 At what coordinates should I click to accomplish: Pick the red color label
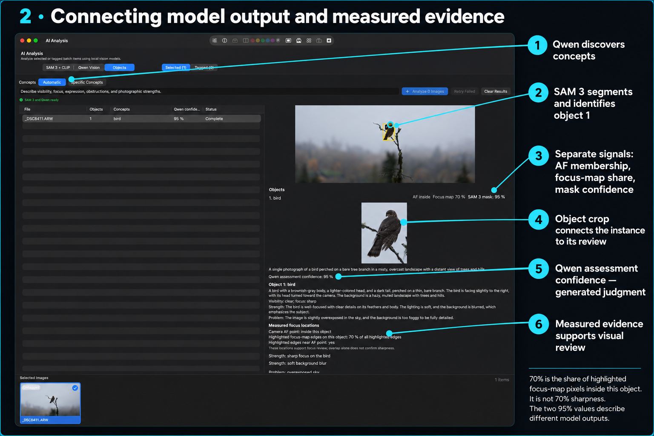[252, 40]
